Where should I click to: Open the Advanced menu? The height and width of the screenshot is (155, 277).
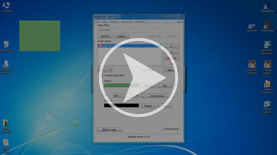pyautogui.click(x=127, y=22)
